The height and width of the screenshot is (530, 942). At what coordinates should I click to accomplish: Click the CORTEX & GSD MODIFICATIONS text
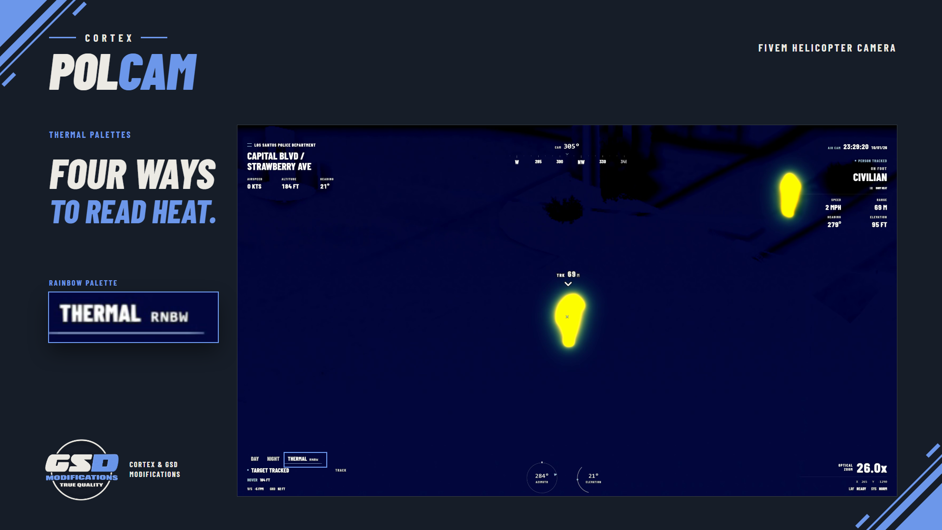point(155,470)
